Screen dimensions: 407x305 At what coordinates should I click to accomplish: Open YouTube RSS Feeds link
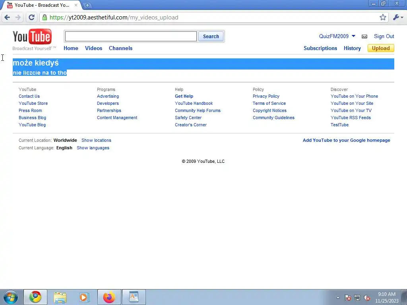351,118
